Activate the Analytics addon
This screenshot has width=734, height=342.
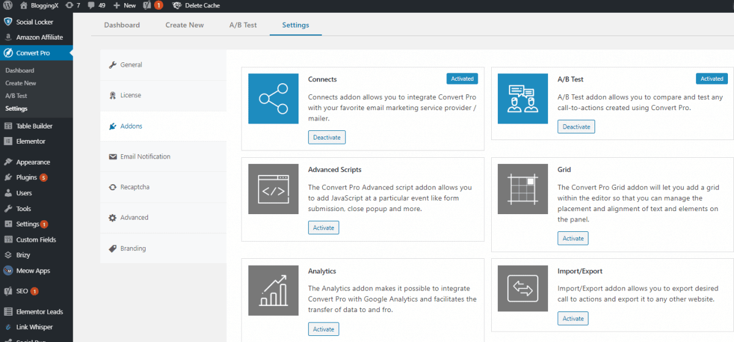(x=324, y=329)
